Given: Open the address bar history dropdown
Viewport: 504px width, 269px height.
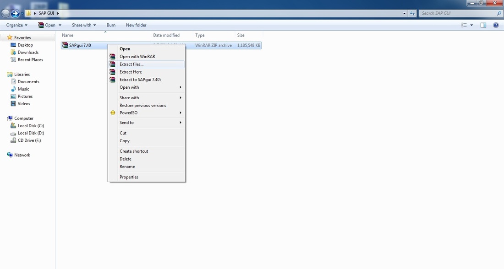Looking at the screenshot, I should (x=404, y=13).
